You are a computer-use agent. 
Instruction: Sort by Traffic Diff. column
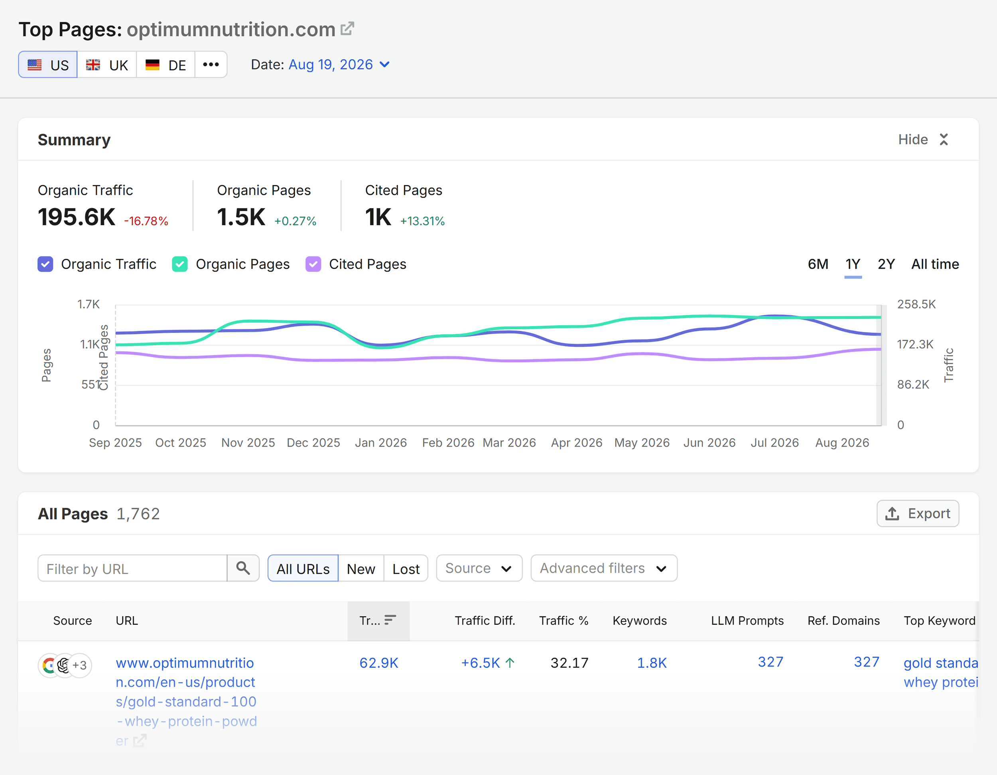(x=485, y=621)
